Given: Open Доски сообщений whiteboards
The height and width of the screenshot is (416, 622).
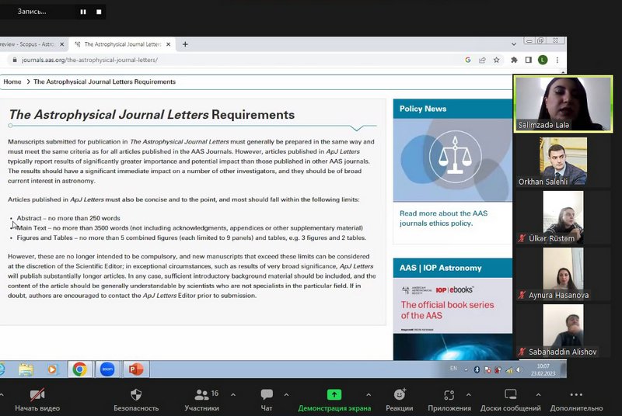Looking at the screenshot, I should click(511, 400).
